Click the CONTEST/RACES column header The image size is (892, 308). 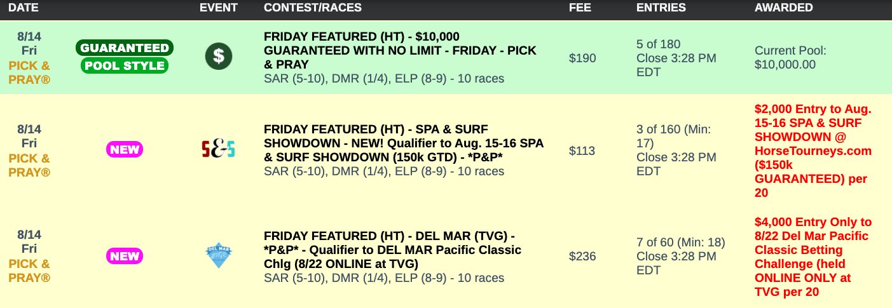tap(312, 8)
